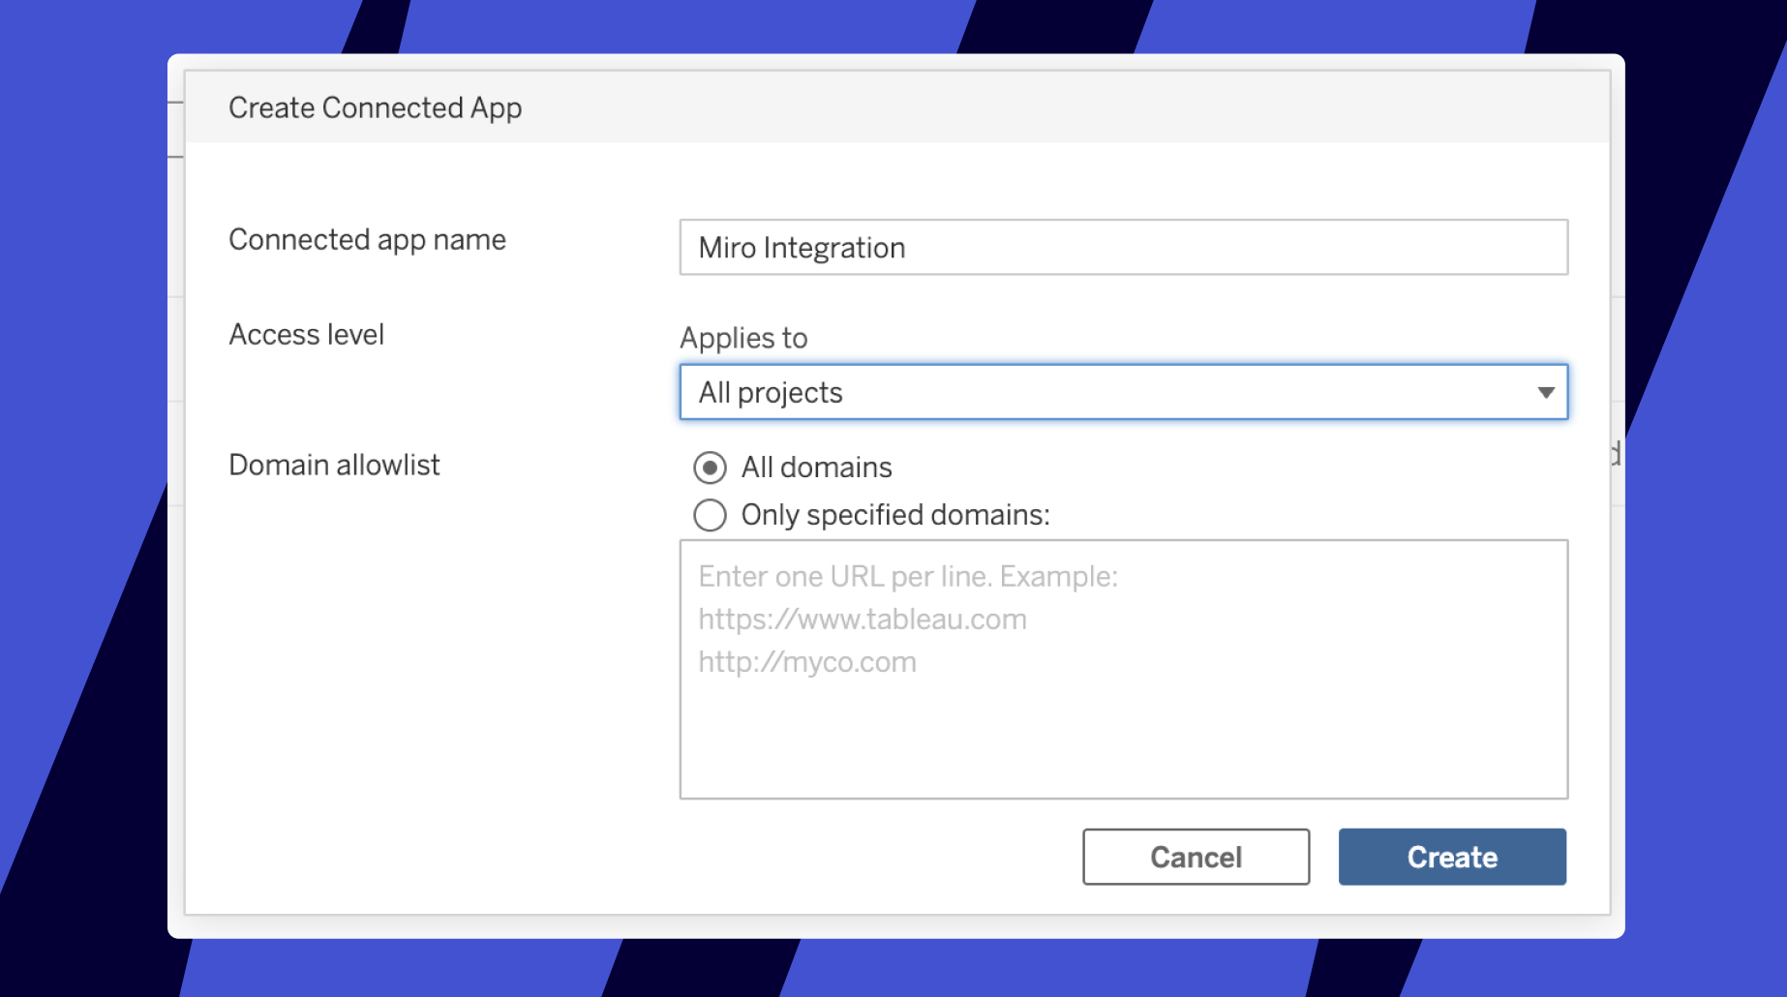Click the Applies to label

[x=743, y=338]
